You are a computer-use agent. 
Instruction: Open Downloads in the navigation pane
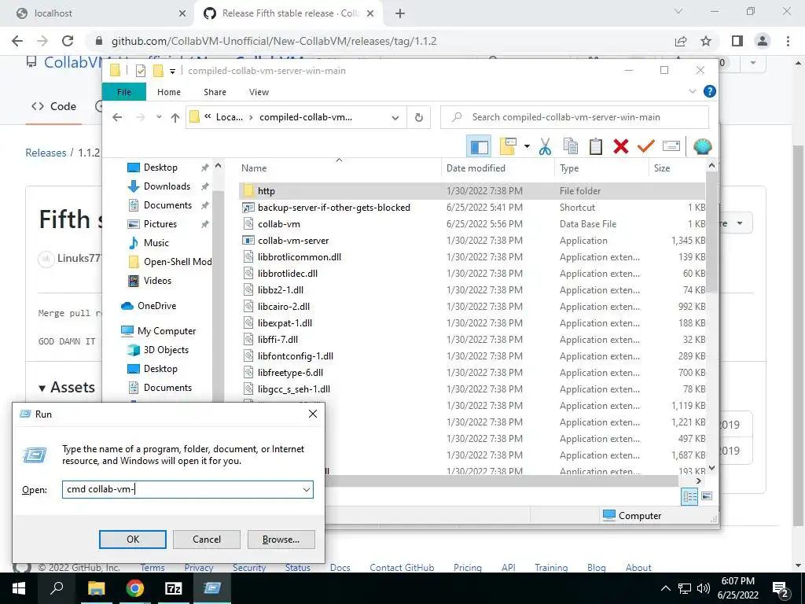(167, 186)
